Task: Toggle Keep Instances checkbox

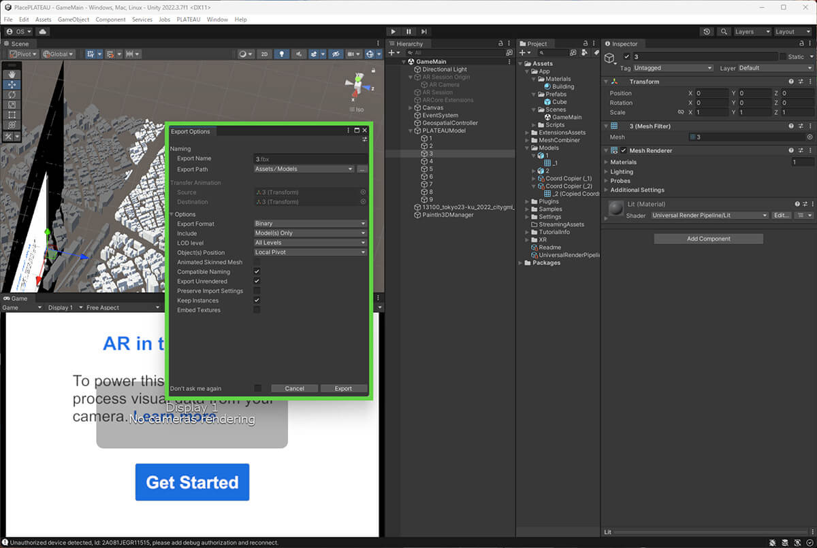Action: 257,300
